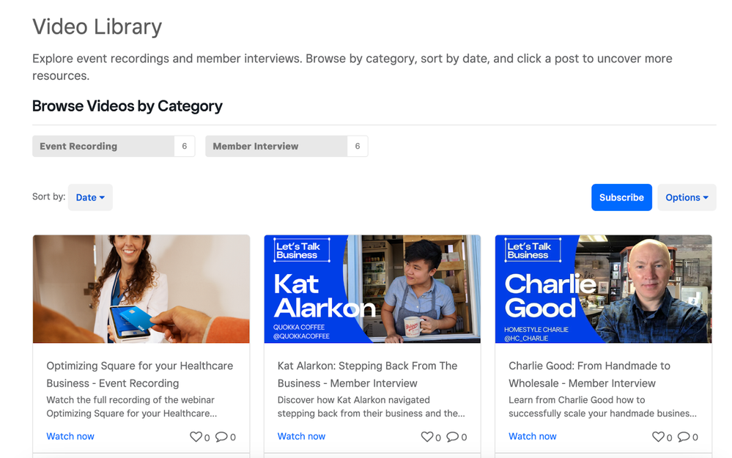Screen dimensions: 732x458
Task: Open title Optimizing Square for your Healthcare Business
Action: point(139,374)
